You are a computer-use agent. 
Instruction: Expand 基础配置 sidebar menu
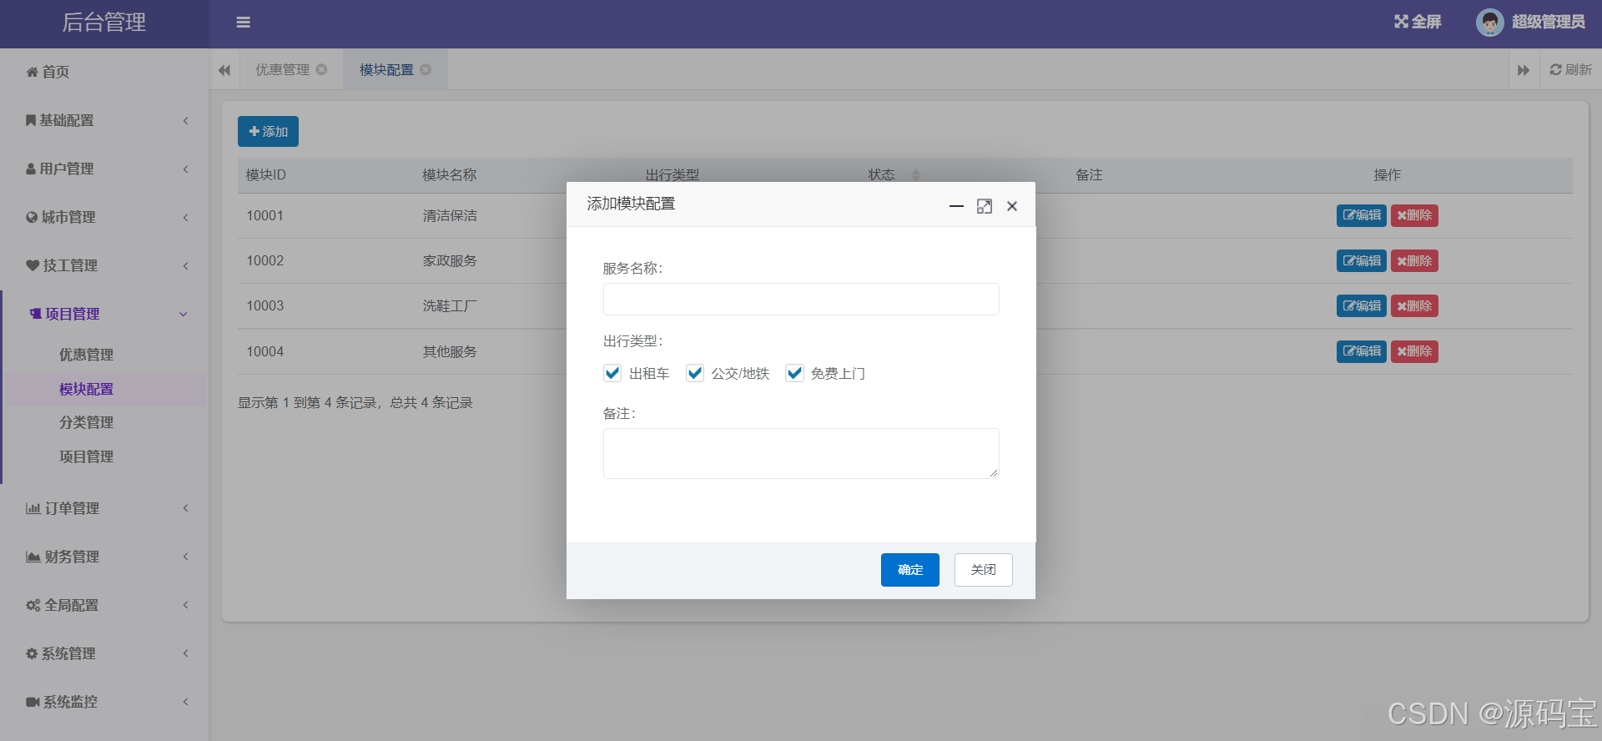104,120
